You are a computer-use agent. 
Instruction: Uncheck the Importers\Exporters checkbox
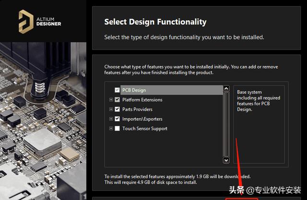tap(117, 119)
